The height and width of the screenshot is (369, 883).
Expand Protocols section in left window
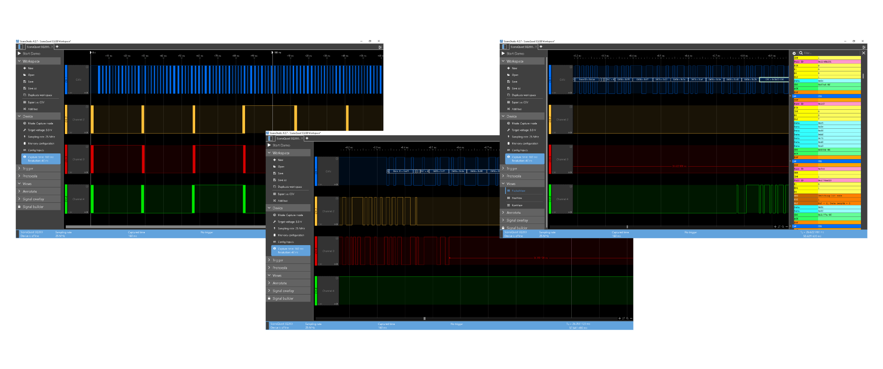pyautogui.click(x=38, y=176)
